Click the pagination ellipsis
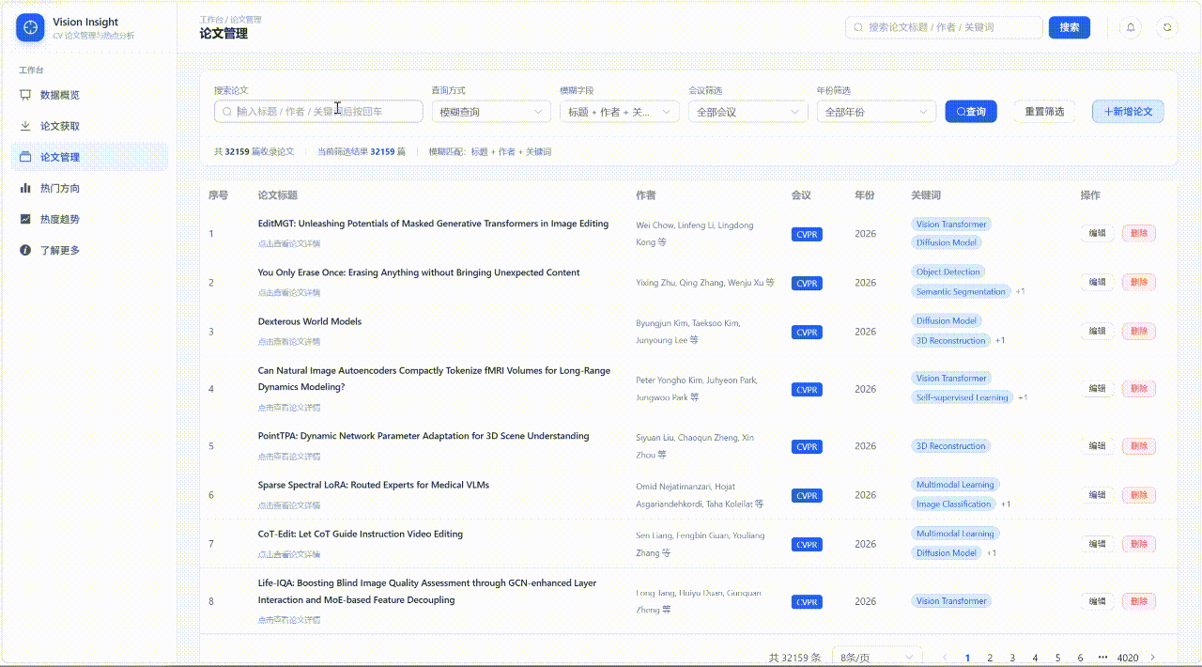This screenshot has height=667, width=1202. click(x=1102, y=658)
